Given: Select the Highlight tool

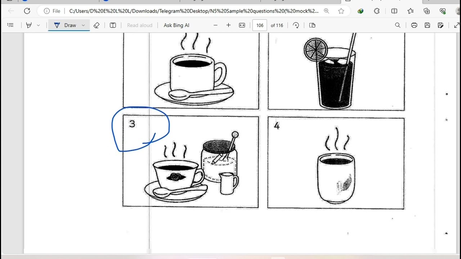Looking at the screenshot, I should 29,25.
